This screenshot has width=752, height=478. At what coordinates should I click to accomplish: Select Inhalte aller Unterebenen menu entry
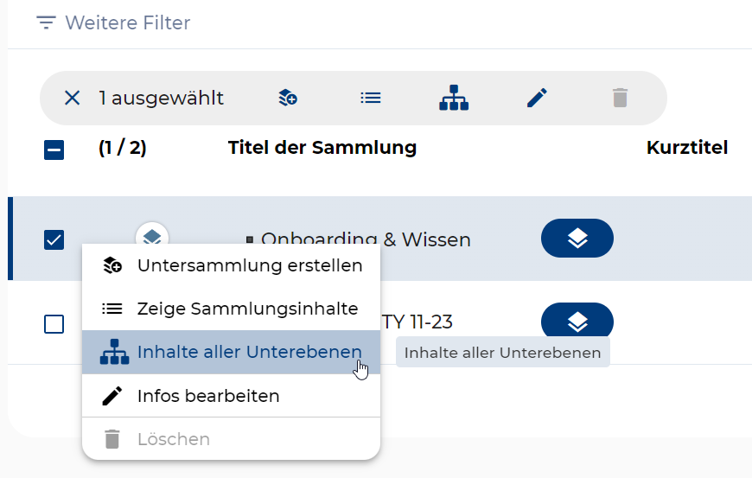tap(249, 352)
